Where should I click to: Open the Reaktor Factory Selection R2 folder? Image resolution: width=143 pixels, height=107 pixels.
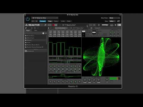(35, 47)
